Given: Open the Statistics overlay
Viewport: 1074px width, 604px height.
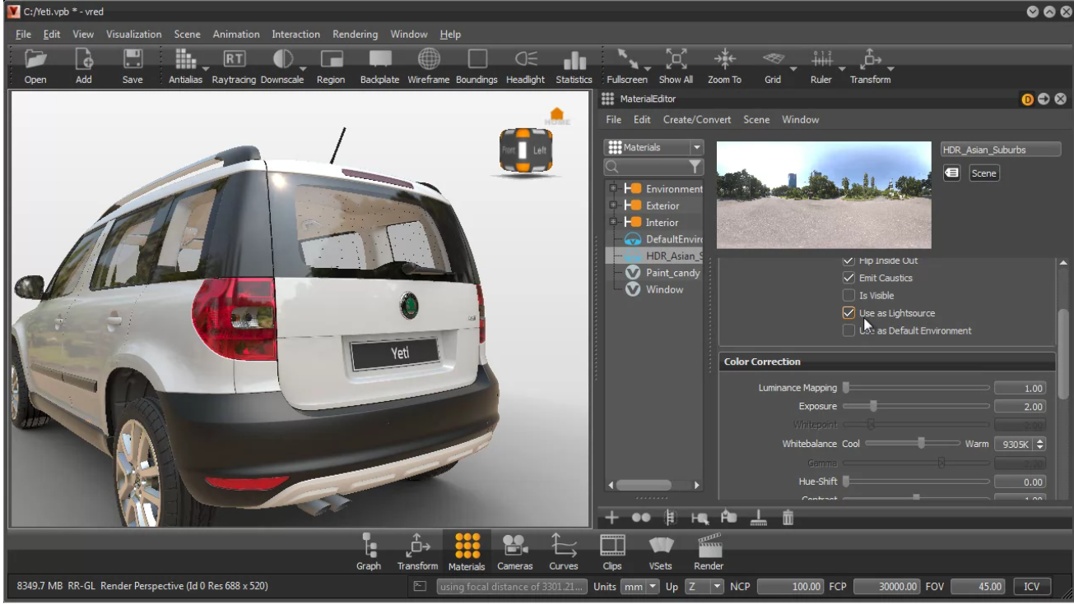Looking at the screenshot, I should click(574, 60).
